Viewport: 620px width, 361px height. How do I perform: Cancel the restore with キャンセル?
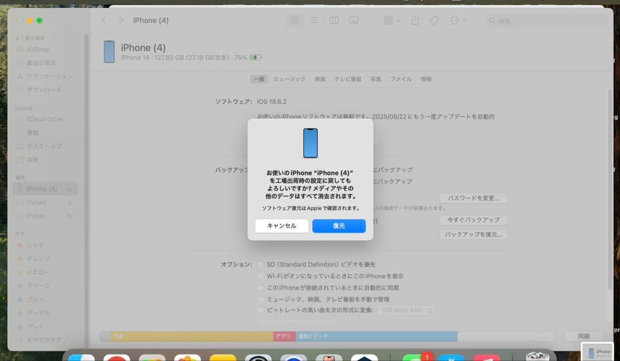point(282,226)
